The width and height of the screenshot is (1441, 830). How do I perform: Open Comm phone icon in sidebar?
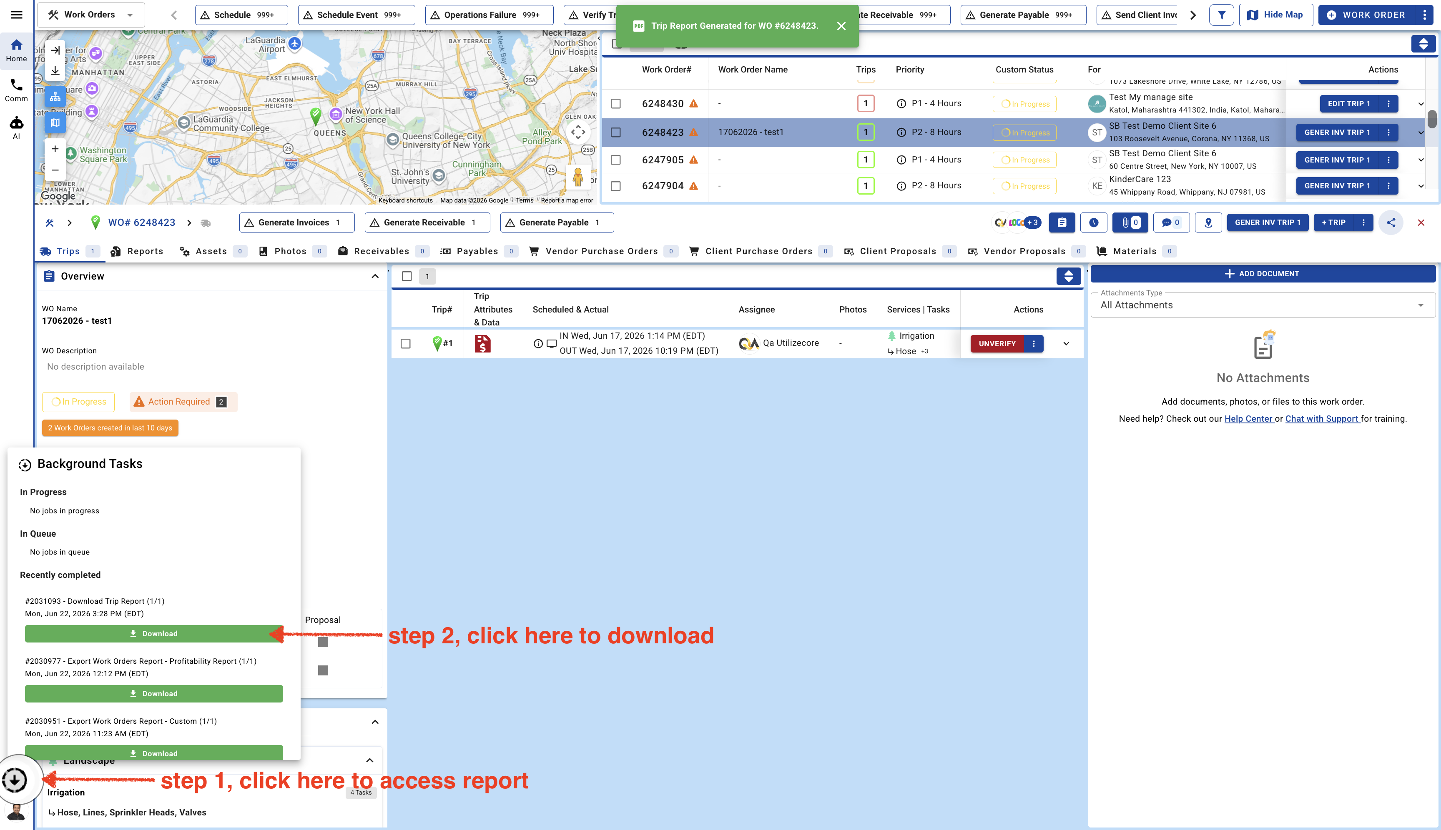17,90
